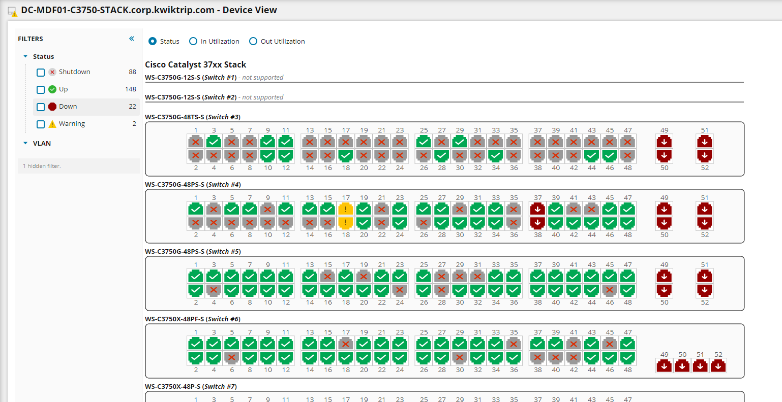The image size is (782, 402).
Task: Tick the Down status filter checkbox
Action: [x=41, y=107]
